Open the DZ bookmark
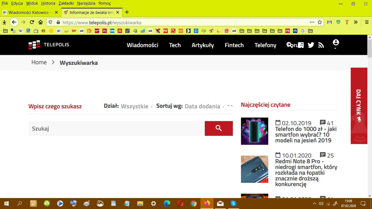The width and height of the screenshot is (372, 209). click(x=104, y=30)
